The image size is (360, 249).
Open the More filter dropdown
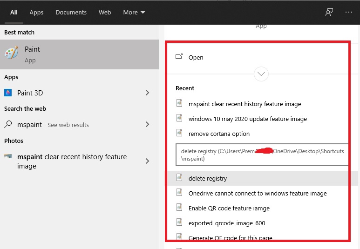pyautogui.click(x=134, y=13)
